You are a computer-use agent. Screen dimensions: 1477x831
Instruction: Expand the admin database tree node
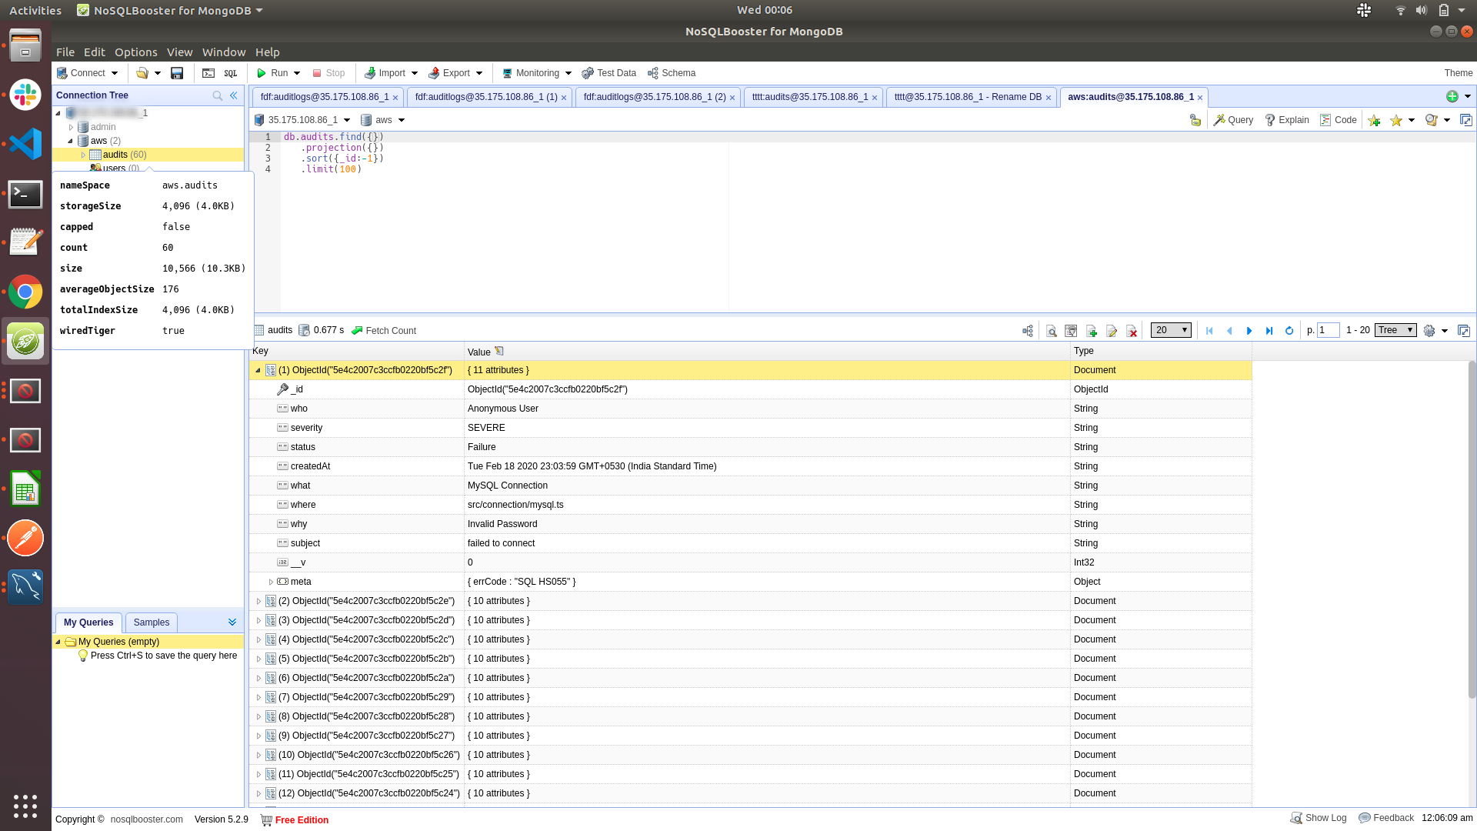point(71,127)
